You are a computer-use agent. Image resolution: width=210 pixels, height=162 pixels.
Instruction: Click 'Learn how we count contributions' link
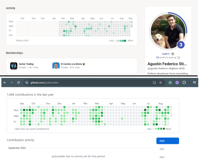pyautogui.click(x=32, y=129)
